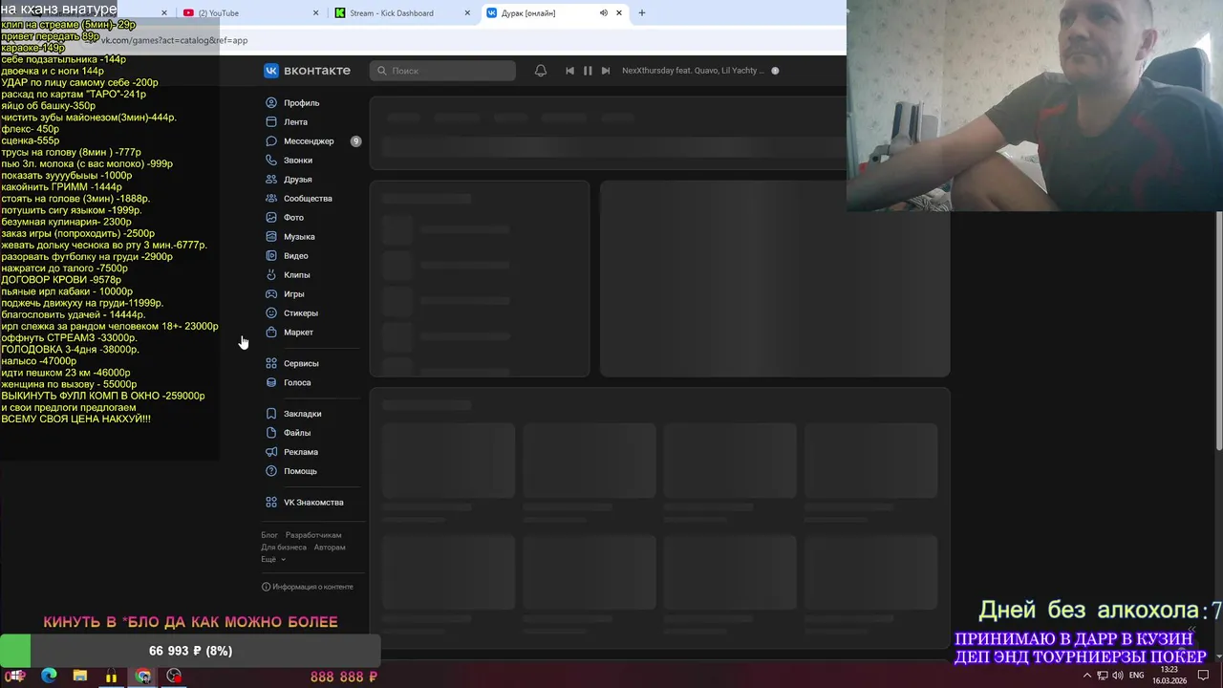Click the VK search field Поиск
Image resolution: width=1223 pixels, height=688 pixels.
(442, 70)
